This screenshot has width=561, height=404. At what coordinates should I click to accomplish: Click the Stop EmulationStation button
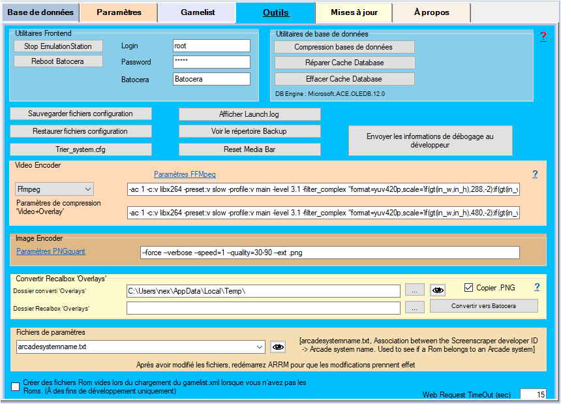pyautogui.click(x=58, y=46)
